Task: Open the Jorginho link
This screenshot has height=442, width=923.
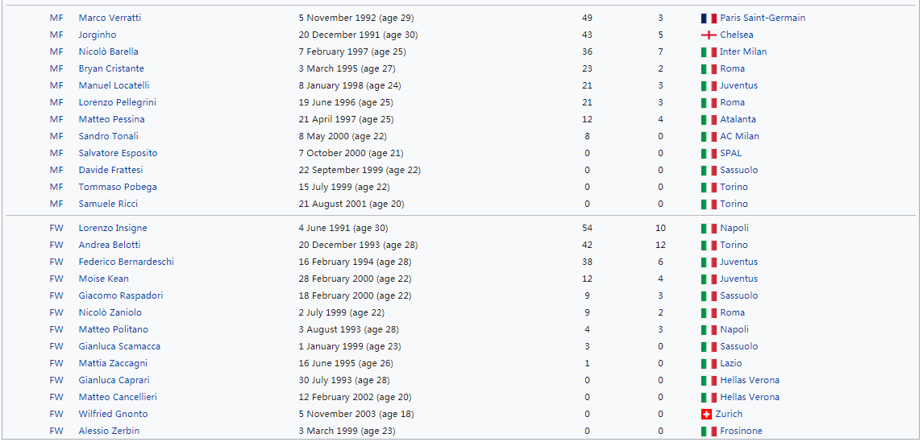Action: pyautogui.click(x=97, y=35)
